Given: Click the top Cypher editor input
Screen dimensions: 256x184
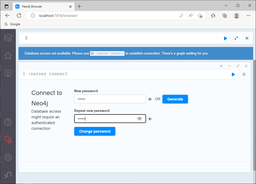Looking at the screenshot, I should [125, 38].
